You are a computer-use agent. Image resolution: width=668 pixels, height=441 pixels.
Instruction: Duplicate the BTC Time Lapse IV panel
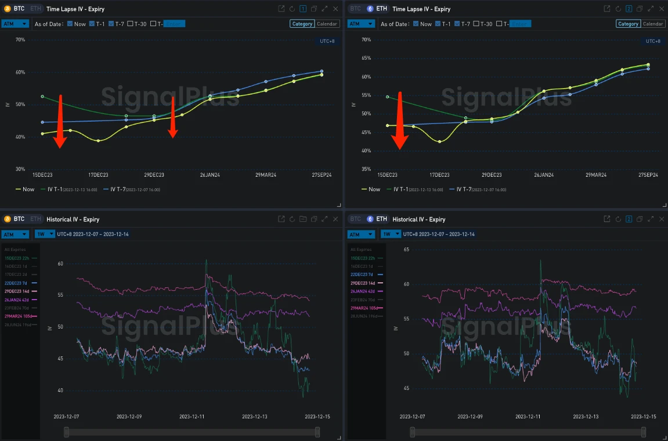(x=313, y=9)
